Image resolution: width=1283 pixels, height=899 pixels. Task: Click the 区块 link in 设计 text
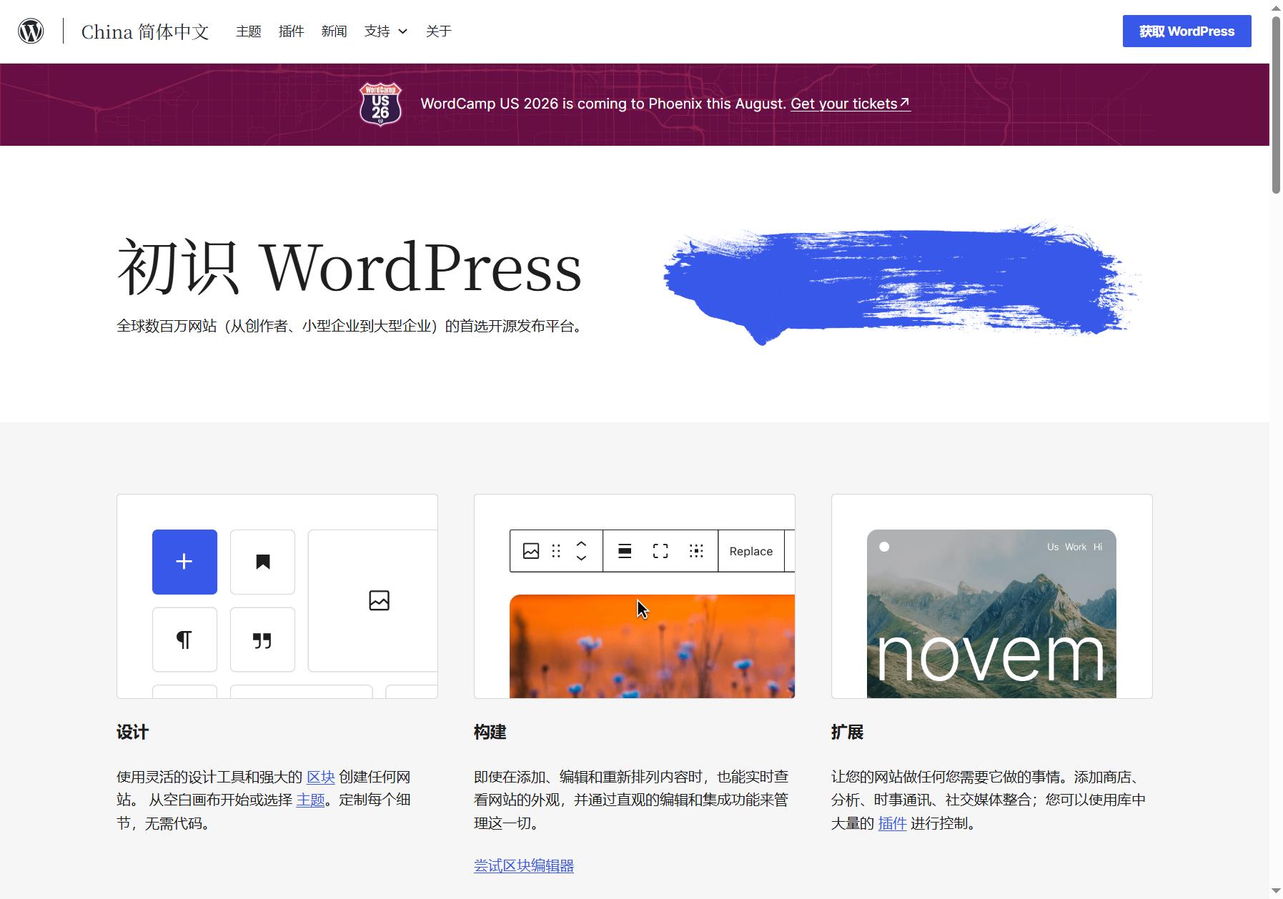321,777
